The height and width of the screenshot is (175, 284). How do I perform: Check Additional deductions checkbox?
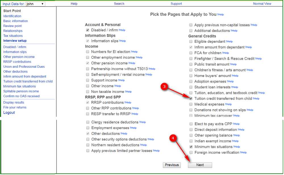(x=191, y=31)
